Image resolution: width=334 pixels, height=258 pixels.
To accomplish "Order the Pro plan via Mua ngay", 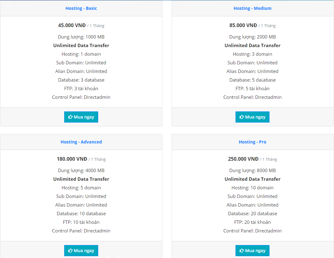I will pyautogui.click(x=253, y=251).
